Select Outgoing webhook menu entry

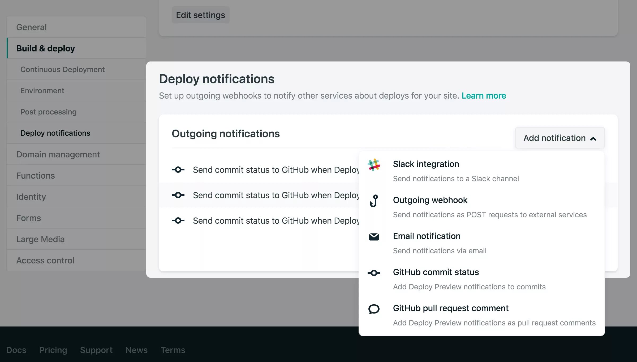point(430,200)
